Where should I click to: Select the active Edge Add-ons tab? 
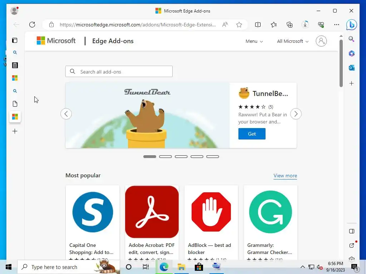(x=15, y=117)
